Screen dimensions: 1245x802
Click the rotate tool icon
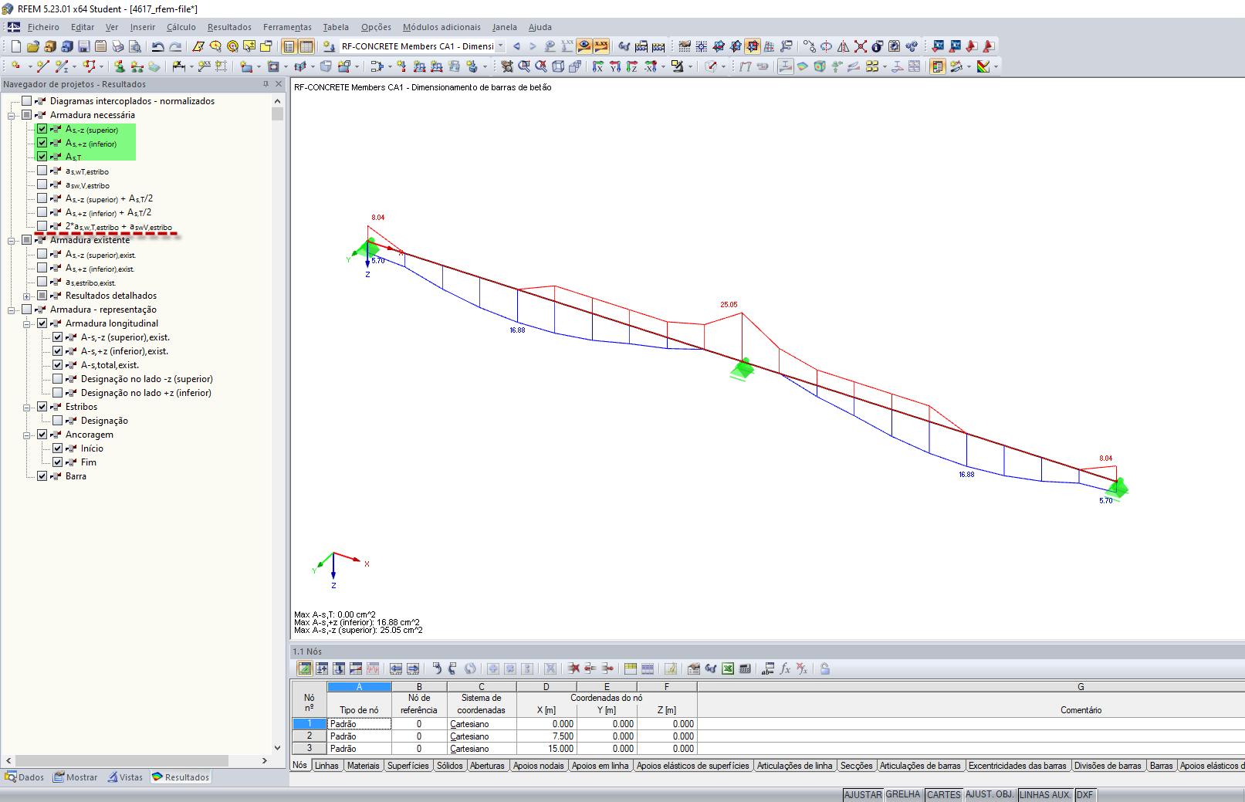click(826, 46)
